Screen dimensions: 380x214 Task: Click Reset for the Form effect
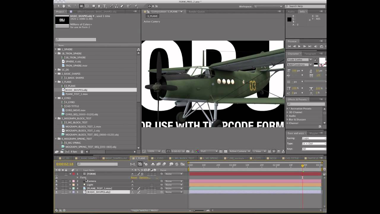tap(134, 177)
